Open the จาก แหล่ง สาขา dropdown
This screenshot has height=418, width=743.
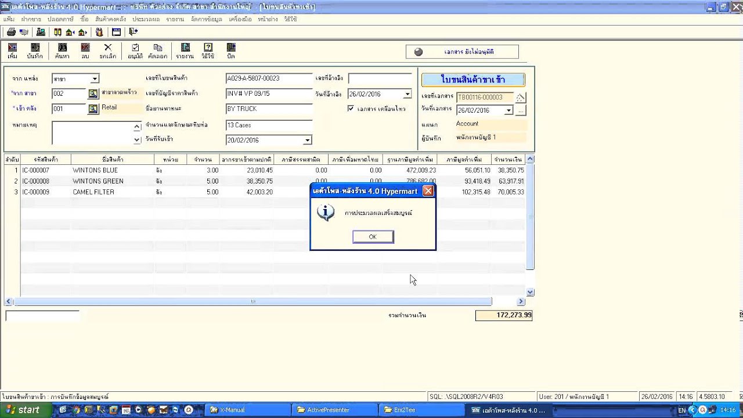click(95, 78)
